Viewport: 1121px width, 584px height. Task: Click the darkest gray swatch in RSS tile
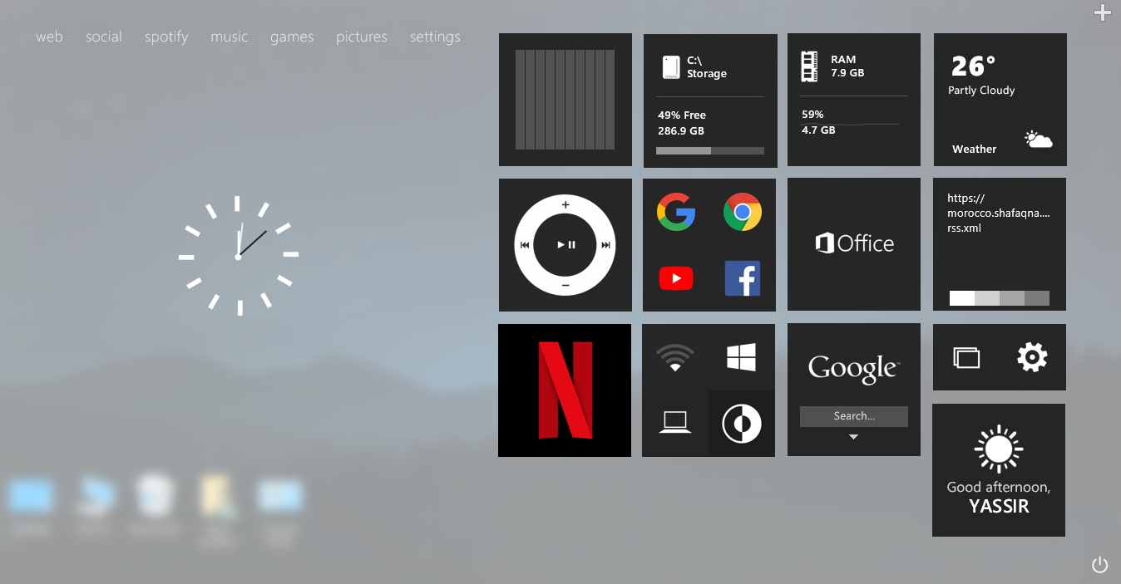coord(1037,298)
